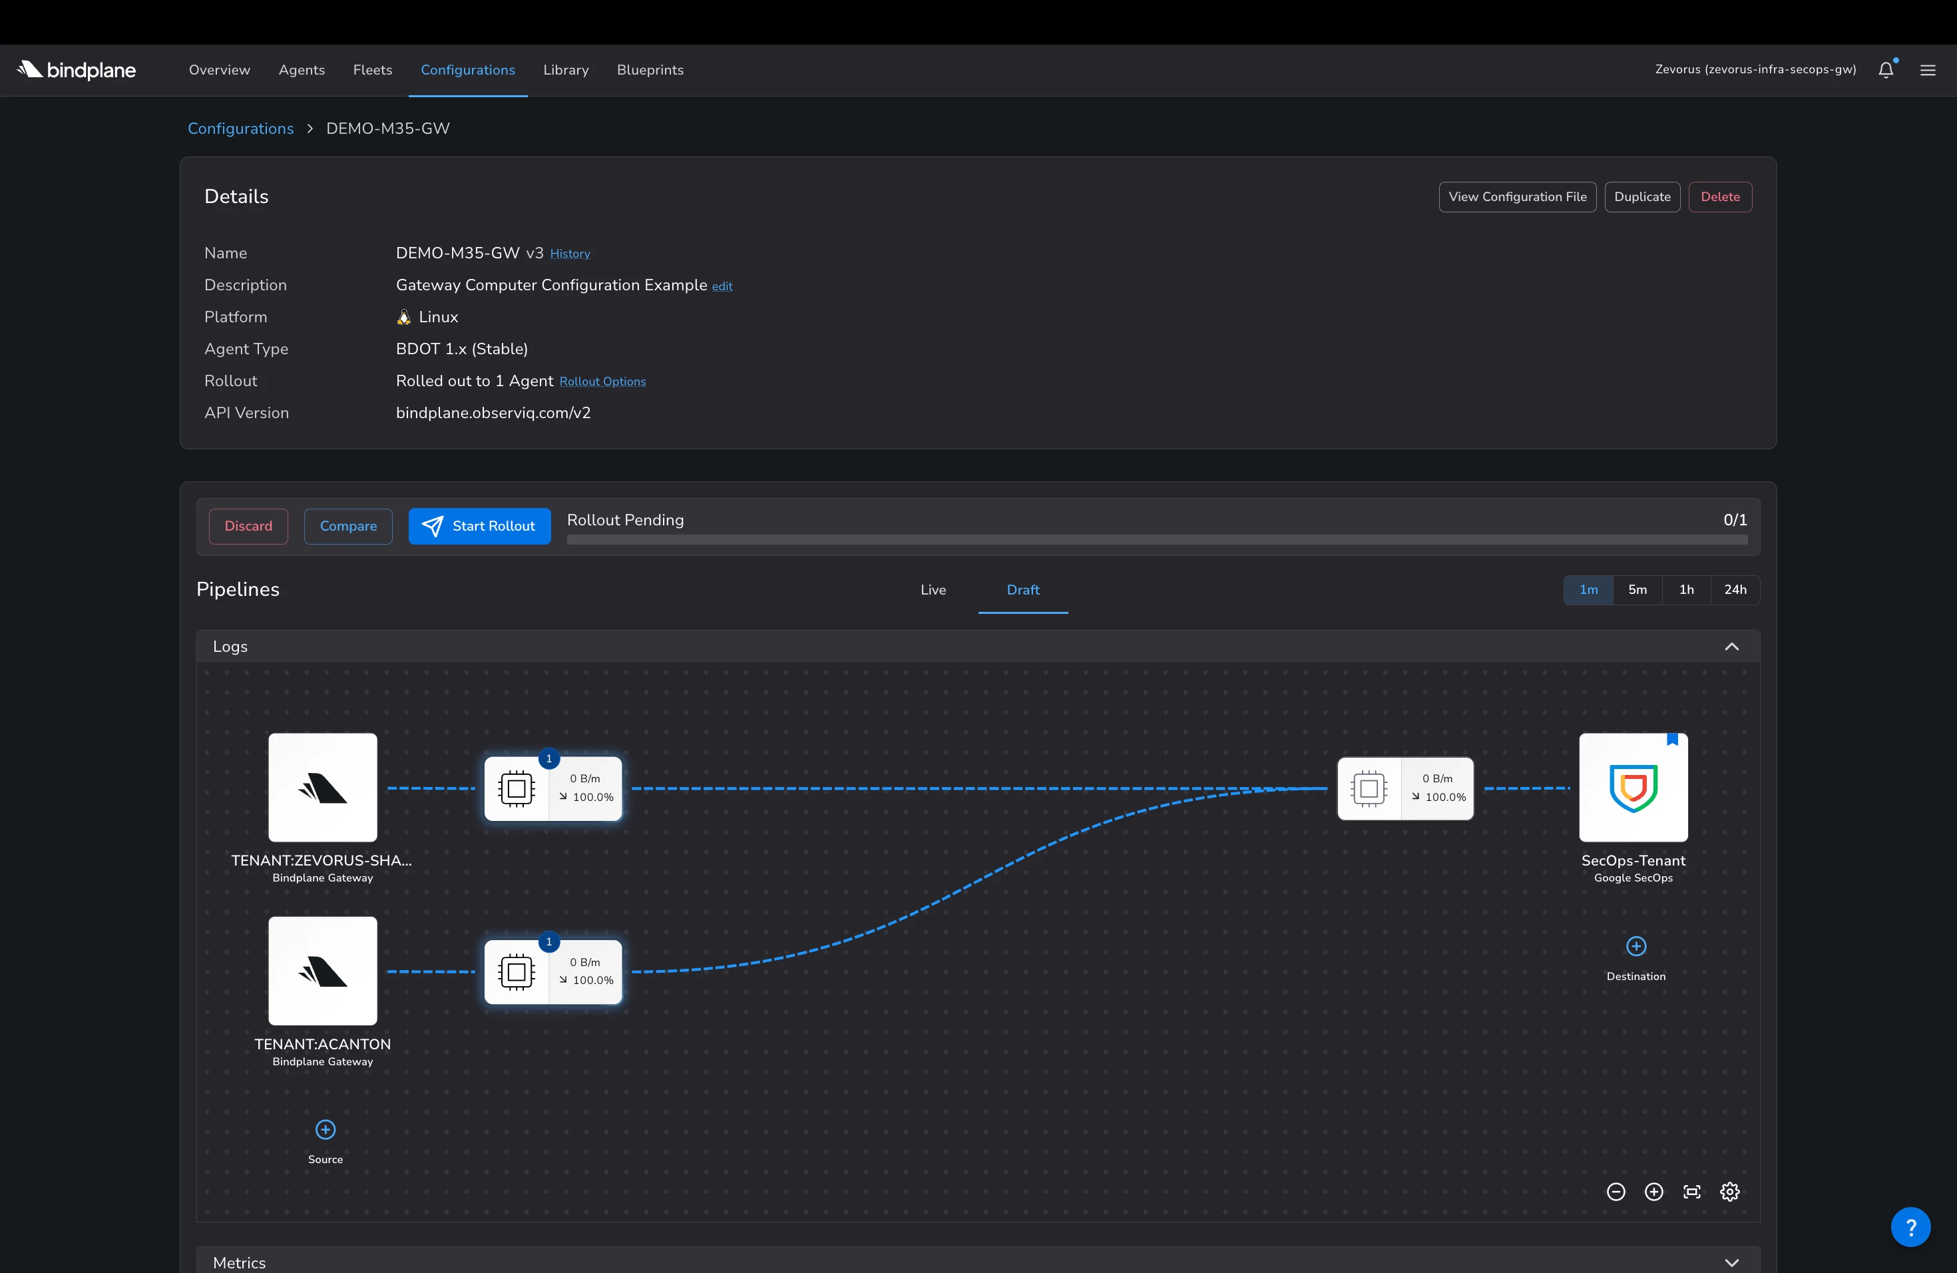Viewport: 1957px width, 1273px height.
Task: Start the rollout
Action: 479,525
